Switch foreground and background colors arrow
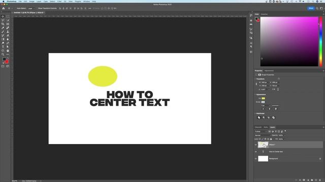The image size is (325, 182). [x=8, y=59]
